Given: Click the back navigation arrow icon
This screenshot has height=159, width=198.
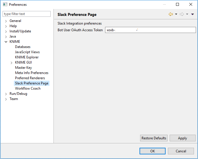Looking at the screenshot, I should coord(171,14).
